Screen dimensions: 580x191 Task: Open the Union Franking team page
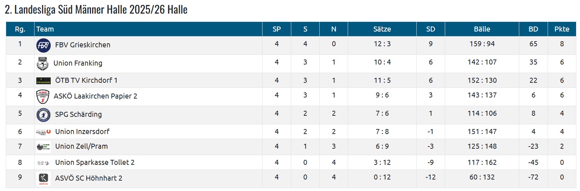tap(78, 63)
